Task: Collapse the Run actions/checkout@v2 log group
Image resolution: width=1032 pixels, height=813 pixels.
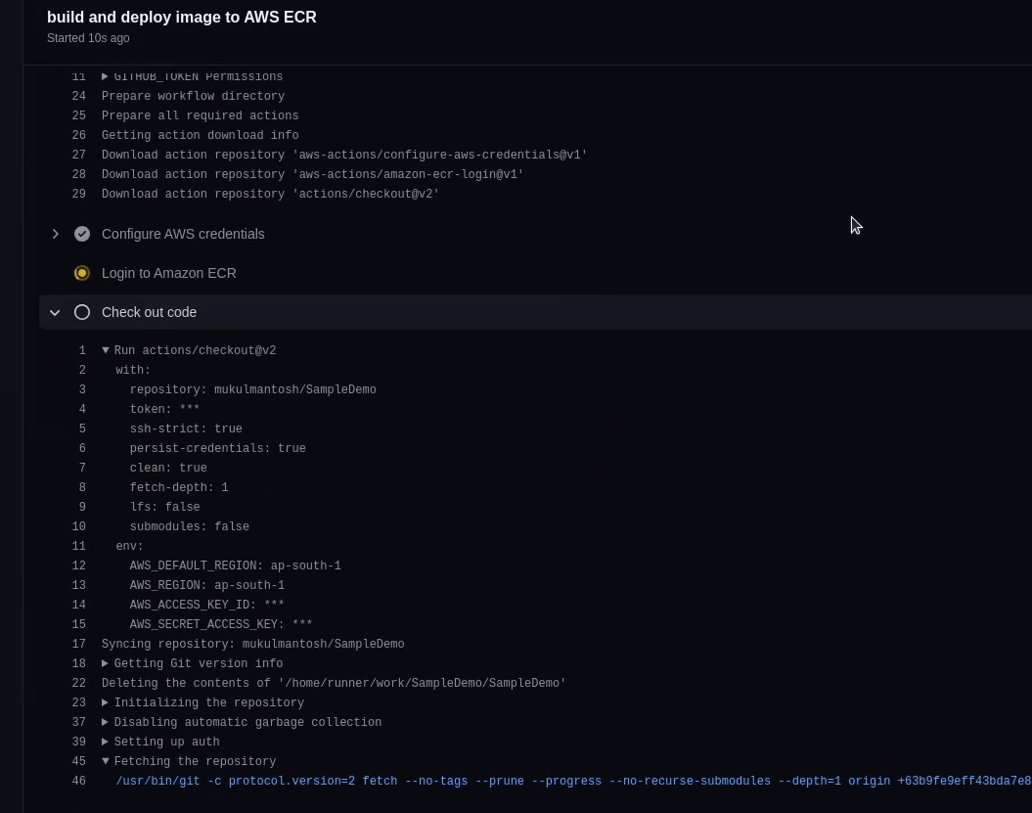Action: tap(106, 350)
